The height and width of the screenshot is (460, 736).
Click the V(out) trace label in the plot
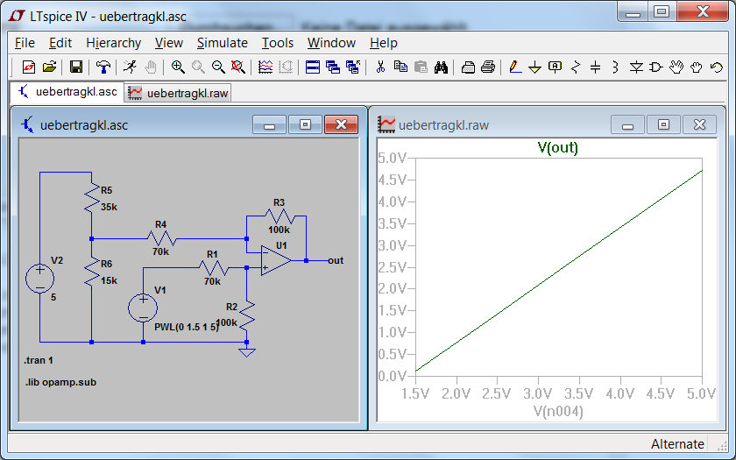click(557, 147)
